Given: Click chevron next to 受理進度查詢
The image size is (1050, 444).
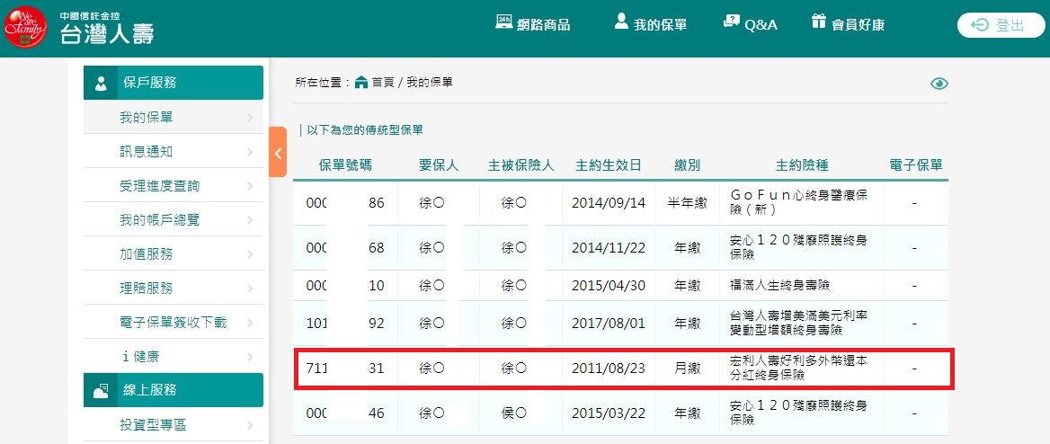Looking at the screenshot, I should pos(250,186).
